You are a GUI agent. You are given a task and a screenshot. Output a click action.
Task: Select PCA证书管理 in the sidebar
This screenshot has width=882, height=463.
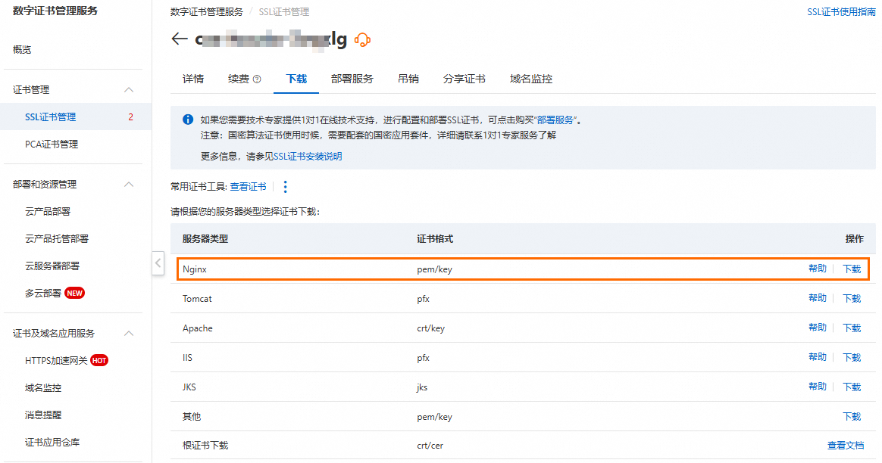tap(52, 144)
